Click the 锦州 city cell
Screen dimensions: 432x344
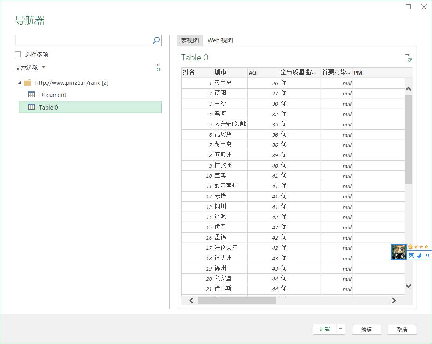click(230, 268)
